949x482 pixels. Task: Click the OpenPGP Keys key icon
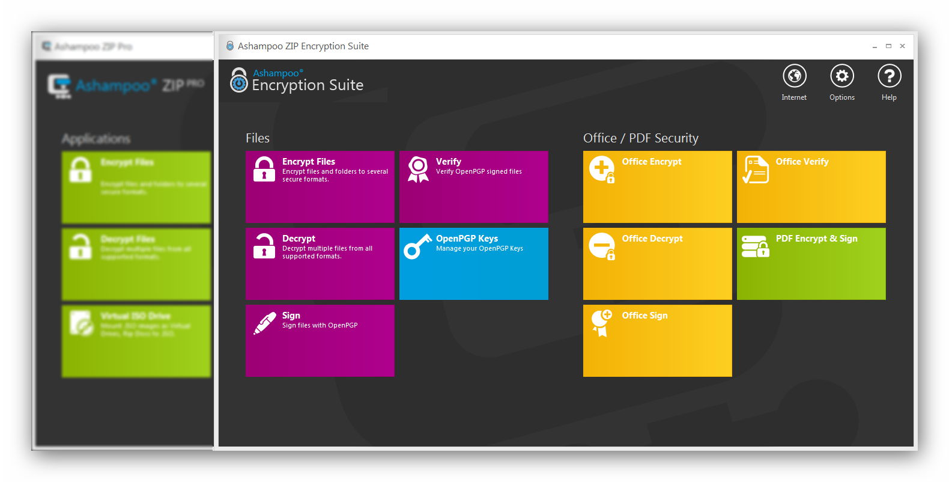point(417,246)
